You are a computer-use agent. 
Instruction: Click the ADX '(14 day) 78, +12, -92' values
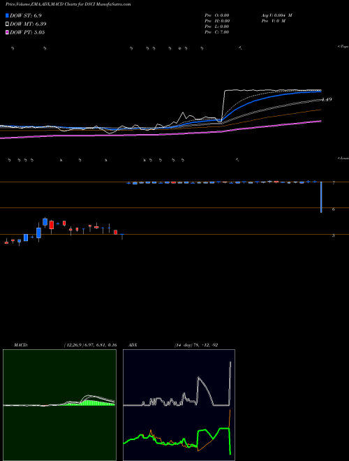(x=196, y=345)
